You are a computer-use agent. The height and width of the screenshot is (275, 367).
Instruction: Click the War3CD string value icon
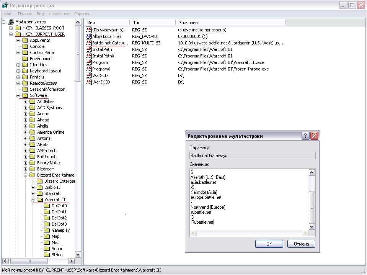(x=88, y=75)
